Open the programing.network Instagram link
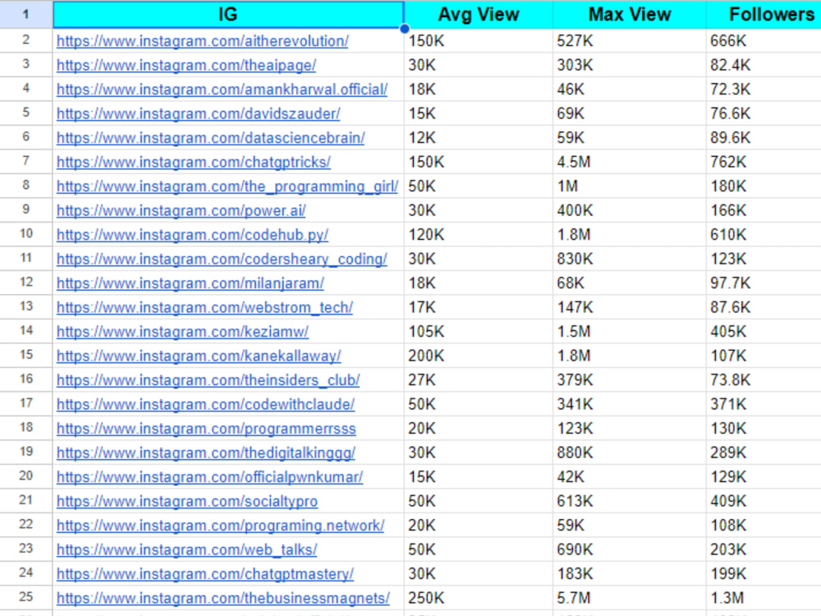821x616 pixels. pyautogui.click(x=220, y=526)
